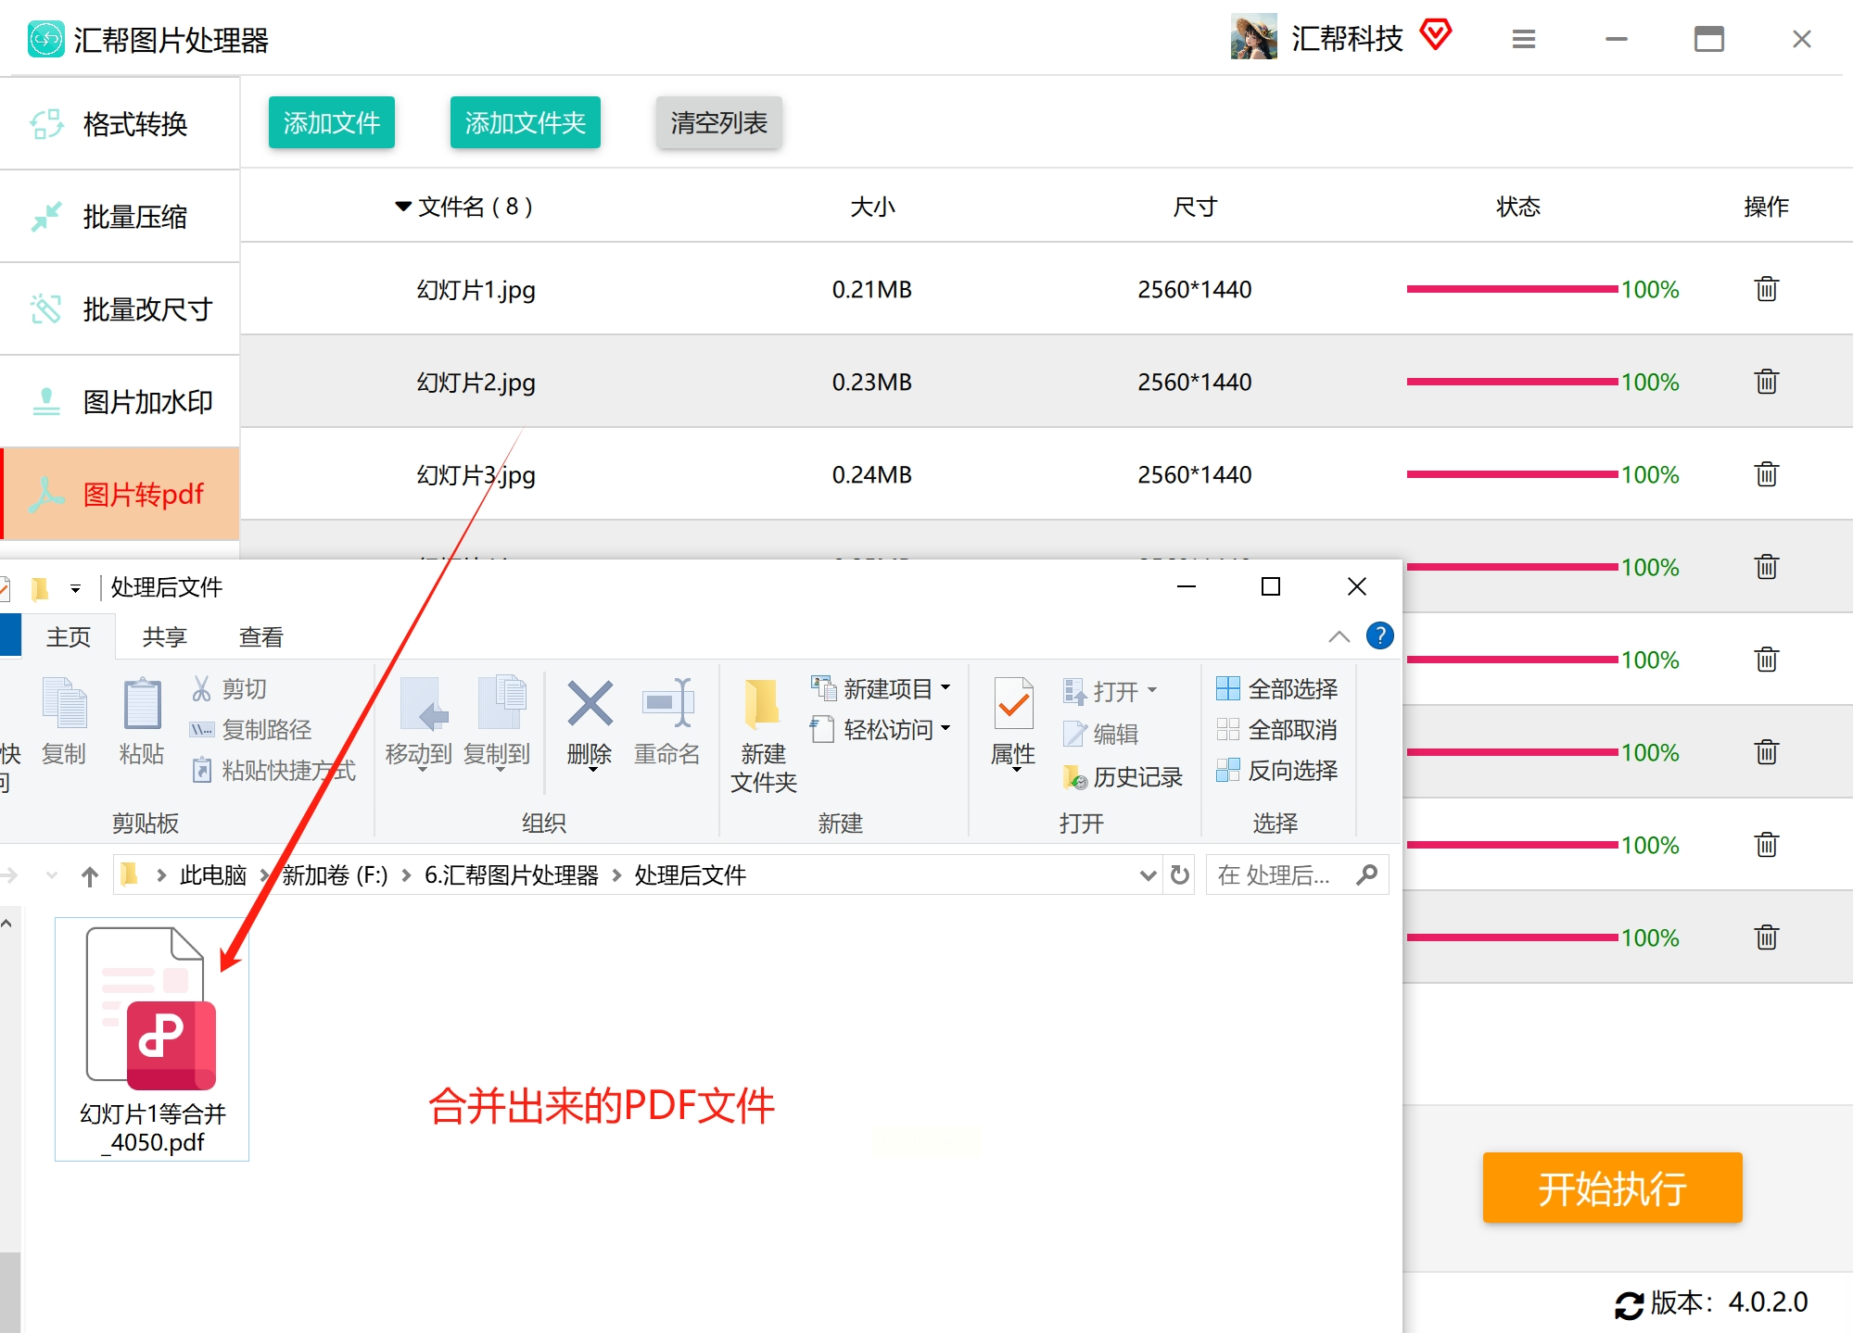Click the orange 开始执行 button
The width and height of the screenshot is (1853, 1333).
pyautogui.click(x=1611, y=1188)
